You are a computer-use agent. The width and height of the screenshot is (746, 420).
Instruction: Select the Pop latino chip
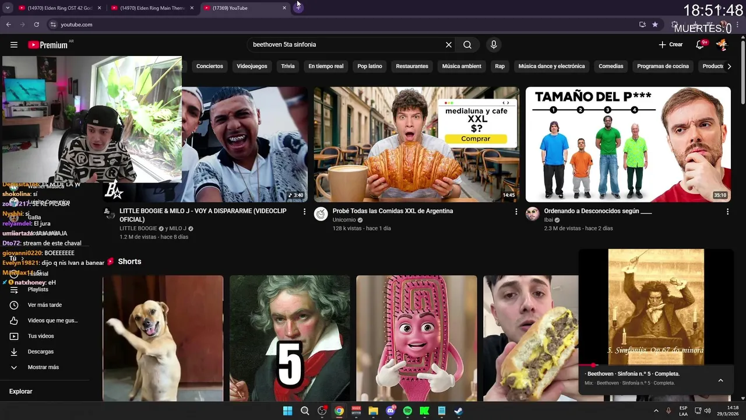click(370, 66)
